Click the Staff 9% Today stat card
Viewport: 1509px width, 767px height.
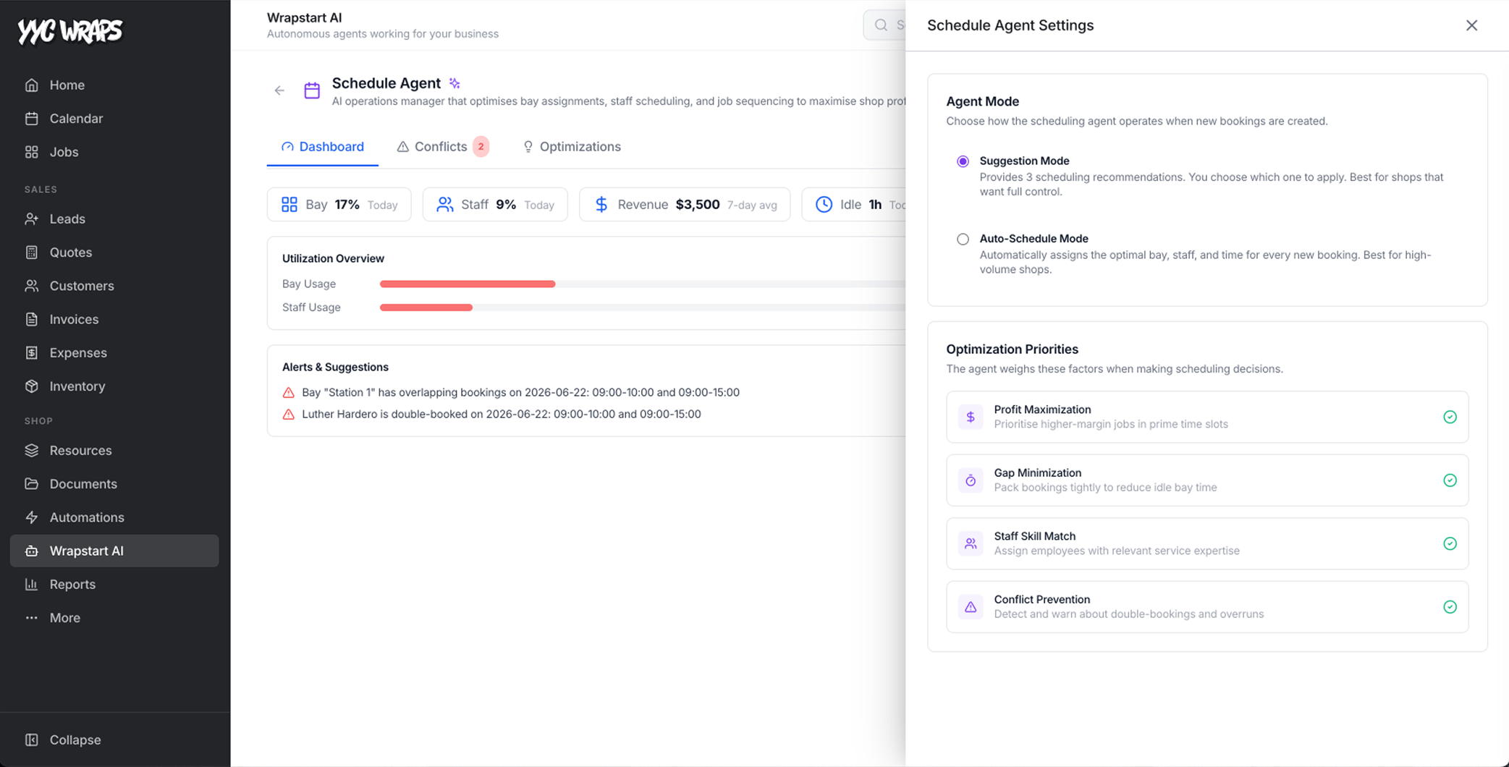click(x=495, y=204)
